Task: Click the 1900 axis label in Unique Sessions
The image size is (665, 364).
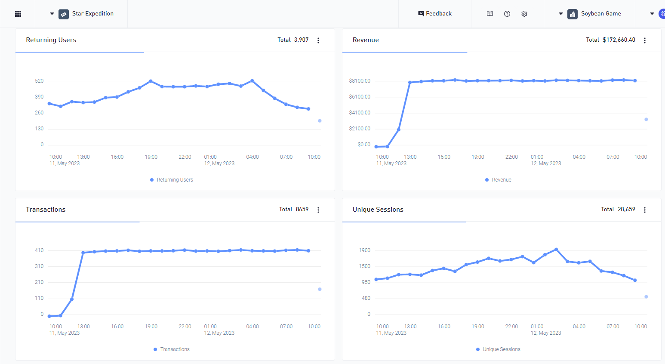Action: click(x=365, y=250)
